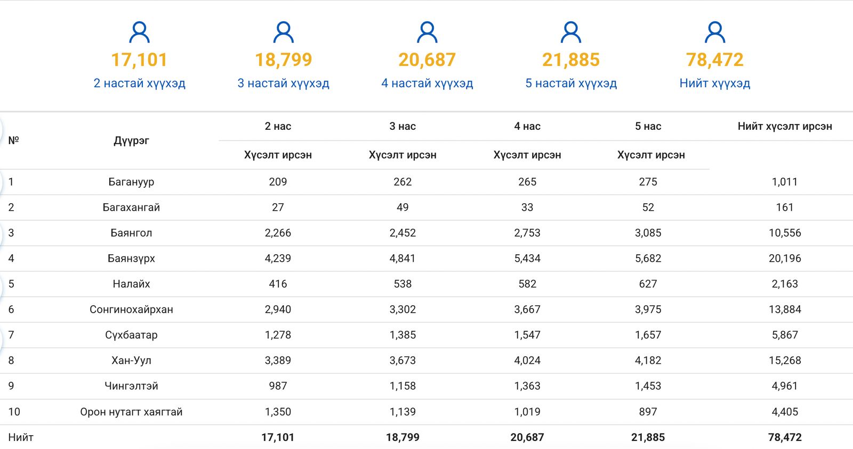Click Сонгинохайрхан 3 нас value 3,302
Image resolution: width=853 pixels, height=449 pixels.
[403, 310]
